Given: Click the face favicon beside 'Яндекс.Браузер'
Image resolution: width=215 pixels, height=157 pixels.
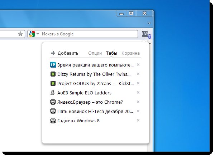Looking at the screenshot, I should 53,102.
